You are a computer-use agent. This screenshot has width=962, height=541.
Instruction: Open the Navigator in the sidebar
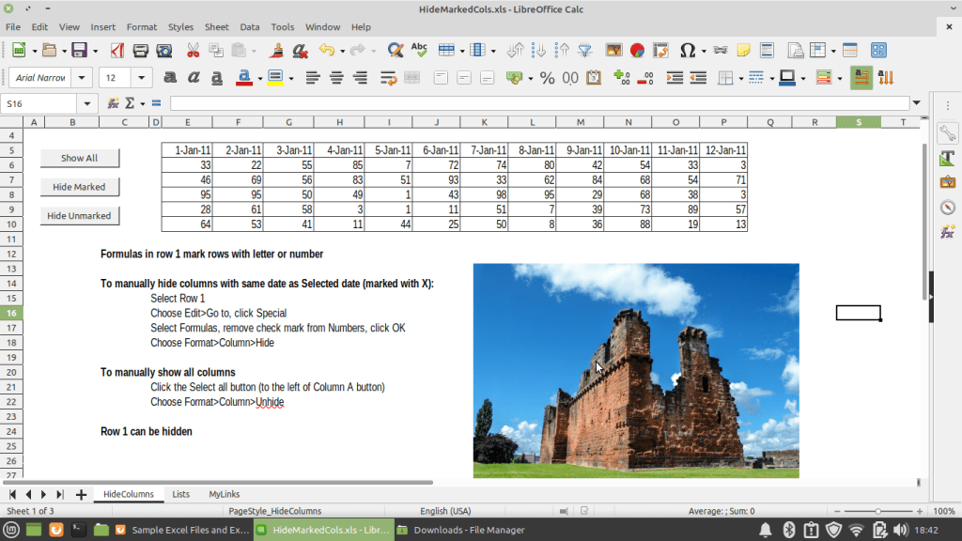947,208
